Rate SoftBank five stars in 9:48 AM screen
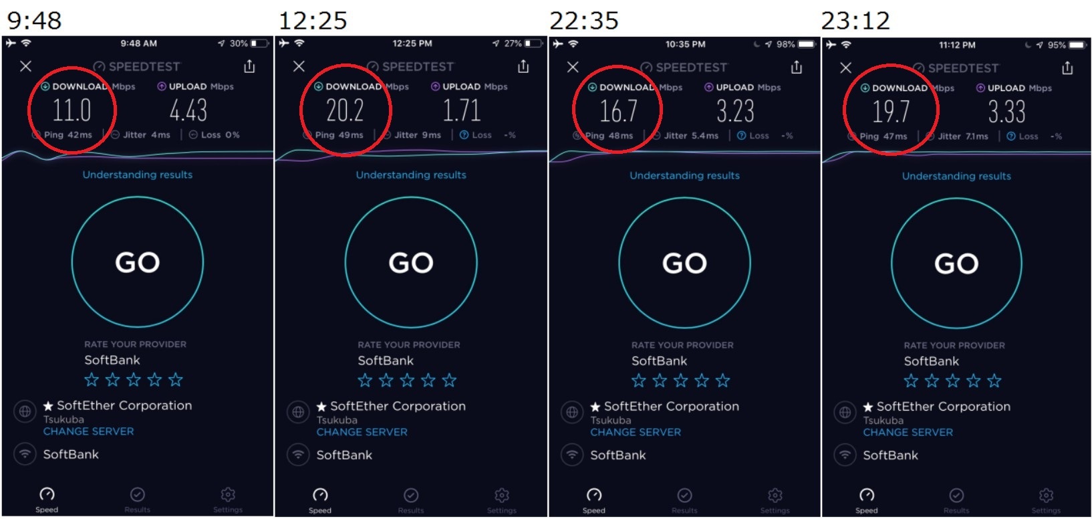The height and width of the screenshot is (519, 1092). (176, 380)
